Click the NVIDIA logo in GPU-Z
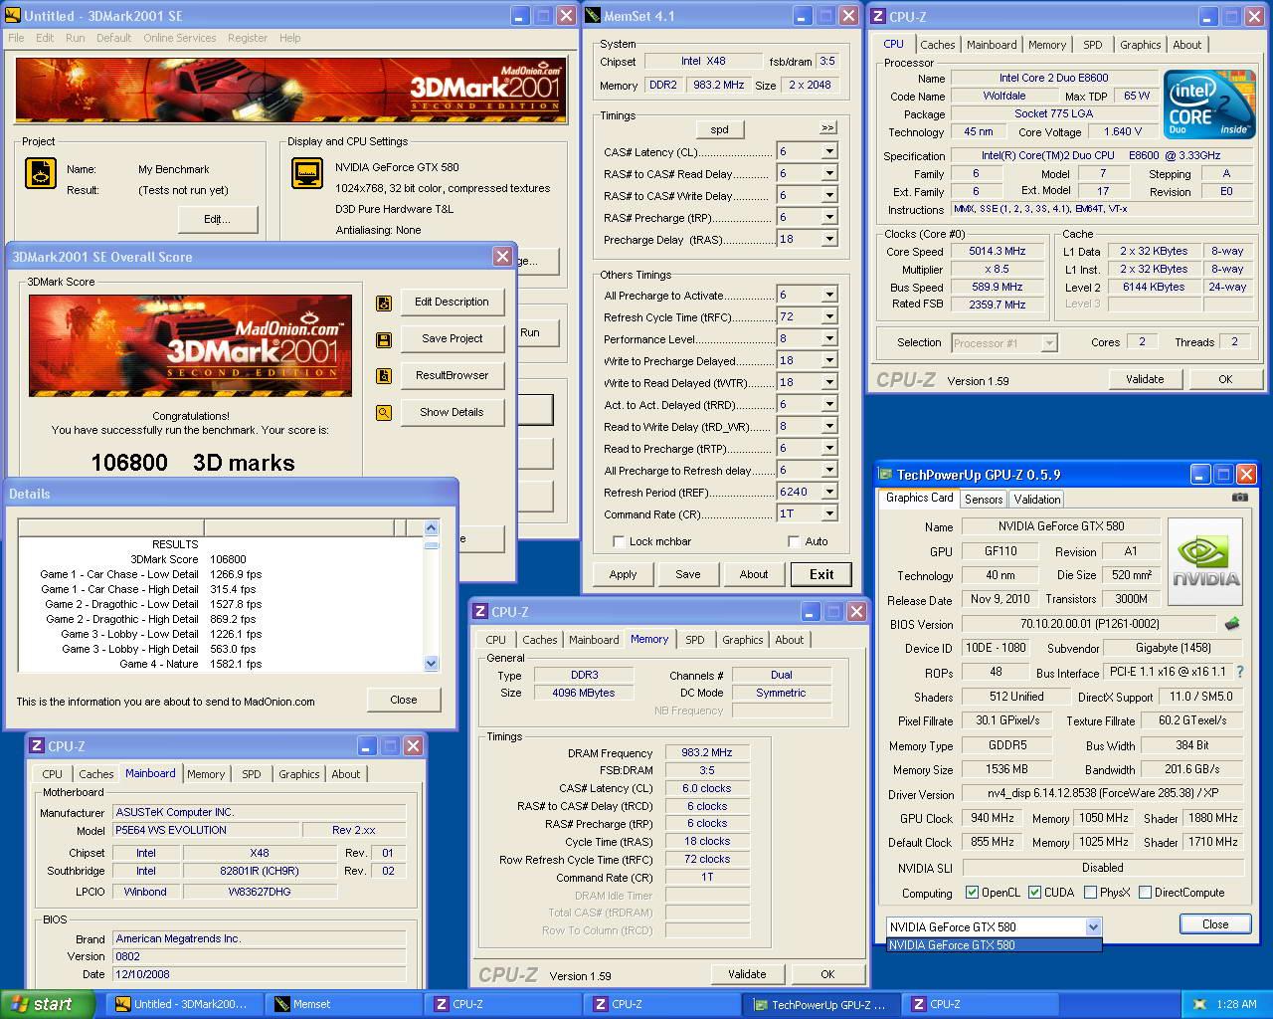The height and width of the screenshot is (1019, 1273). click(1205, 561)
